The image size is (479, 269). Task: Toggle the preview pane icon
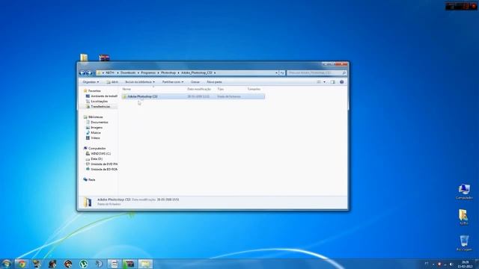tap(333, 82)
